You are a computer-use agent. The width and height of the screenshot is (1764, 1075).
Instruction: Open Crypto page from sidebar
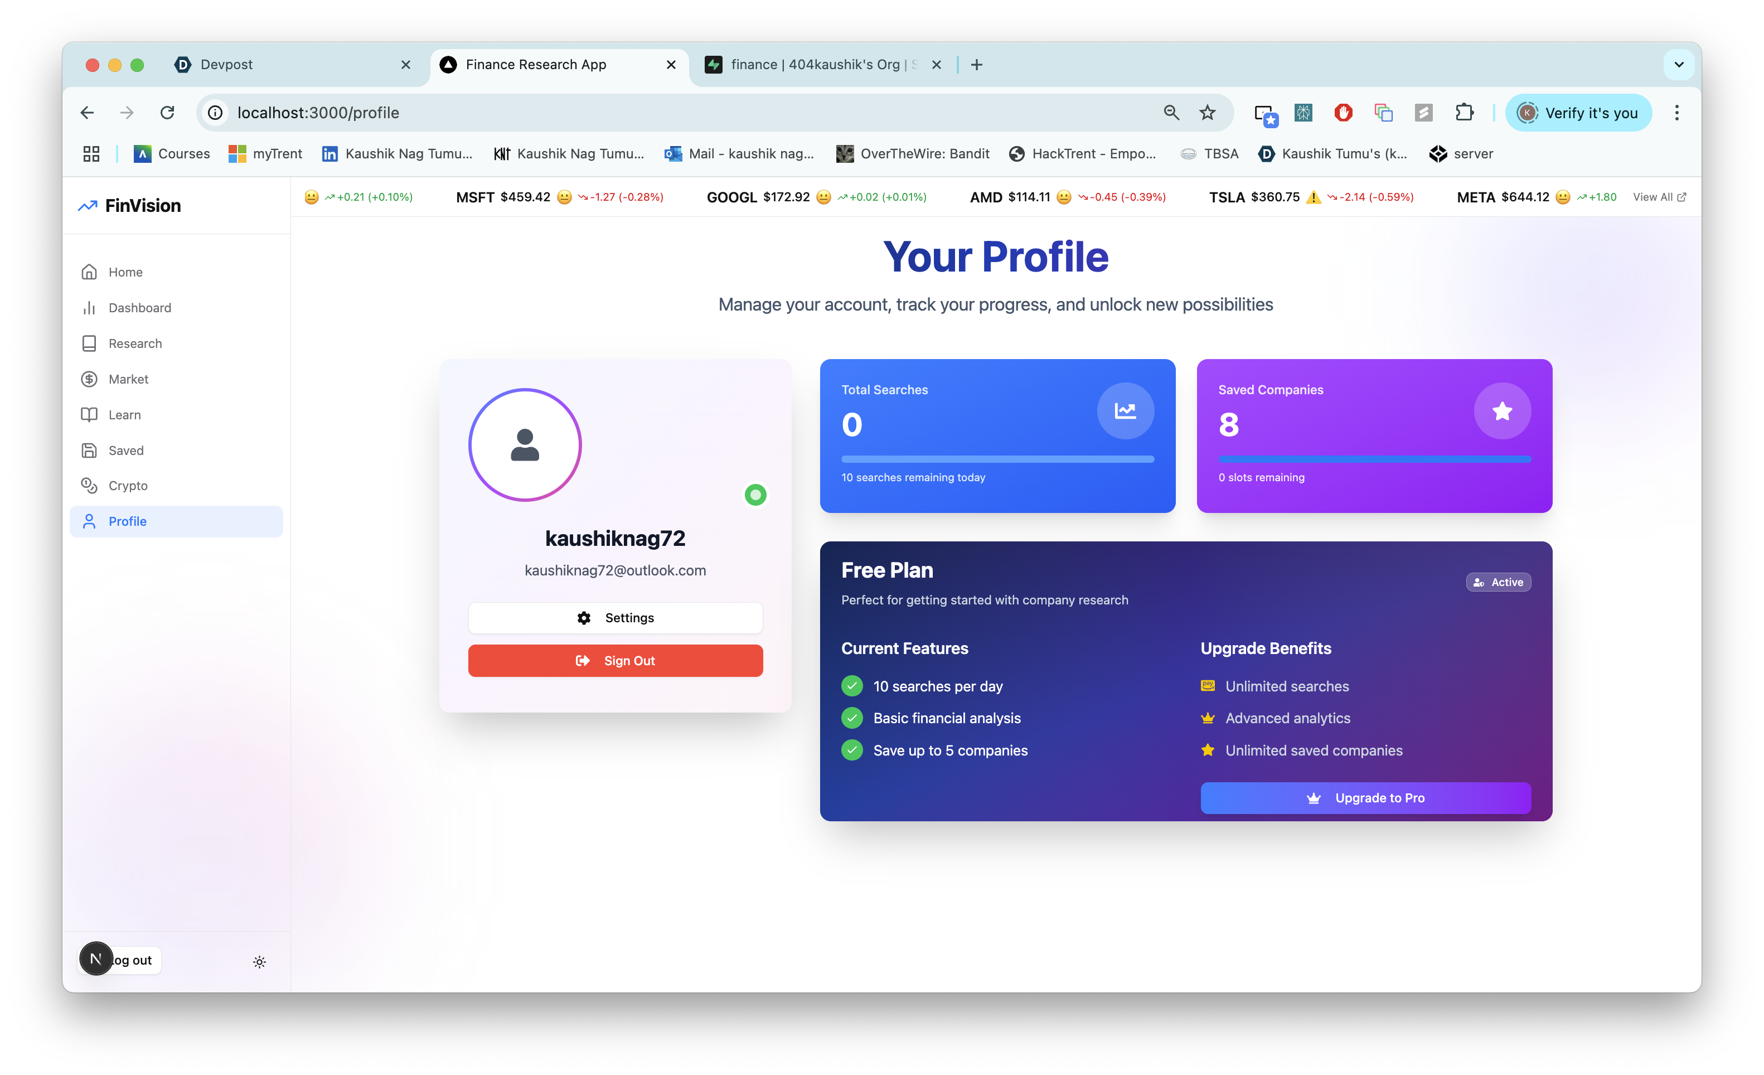[x=128, y=486]
